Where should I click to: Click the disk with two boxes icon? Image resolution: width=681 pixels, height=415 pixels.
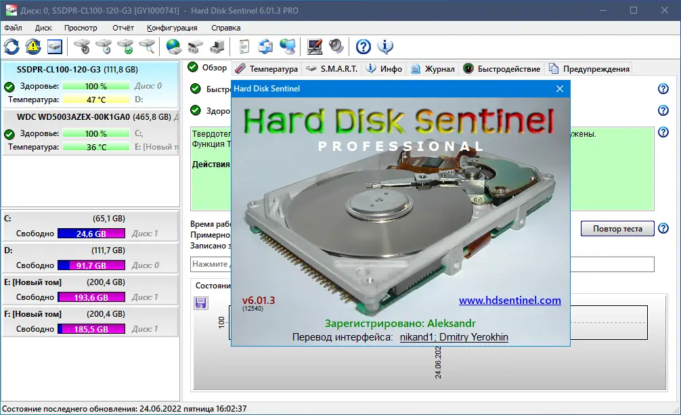pyautogui.click(x=196, y=47)
